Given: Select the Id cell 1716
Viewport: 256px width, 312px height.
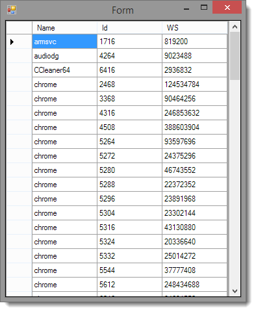Looking at the screenshot, I should click(x=129, y=42).
